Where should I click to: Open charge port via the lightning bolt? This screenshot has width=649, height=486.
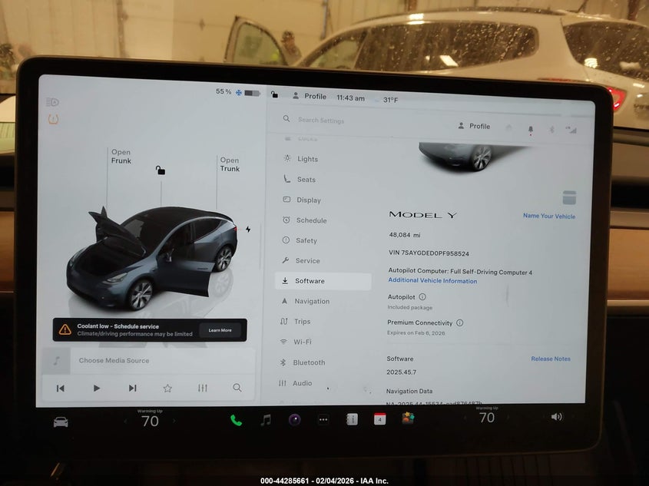click(248, 230)
